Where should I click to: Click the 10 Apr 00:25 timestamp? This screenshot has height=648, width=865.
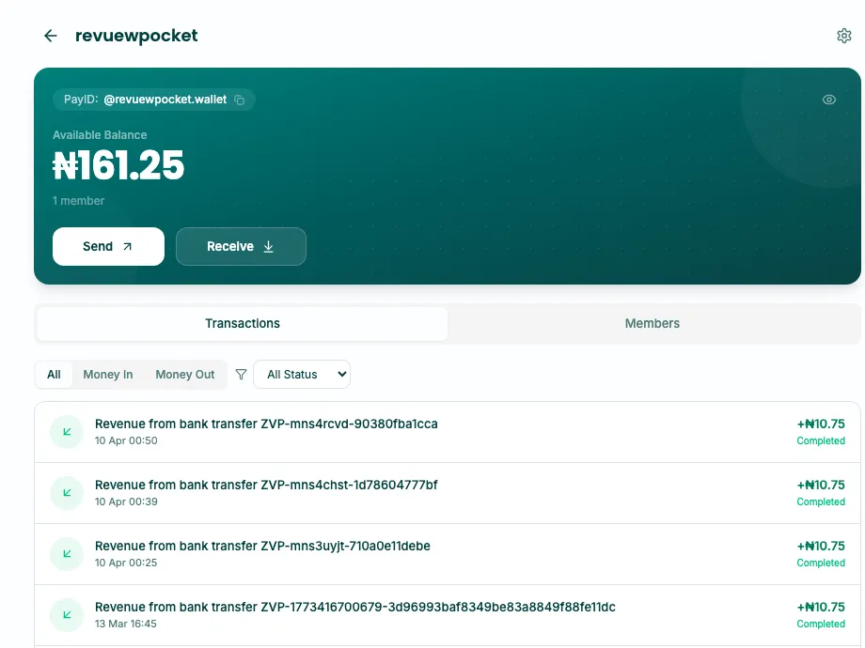pyautogui.click(x=126, y=563)
